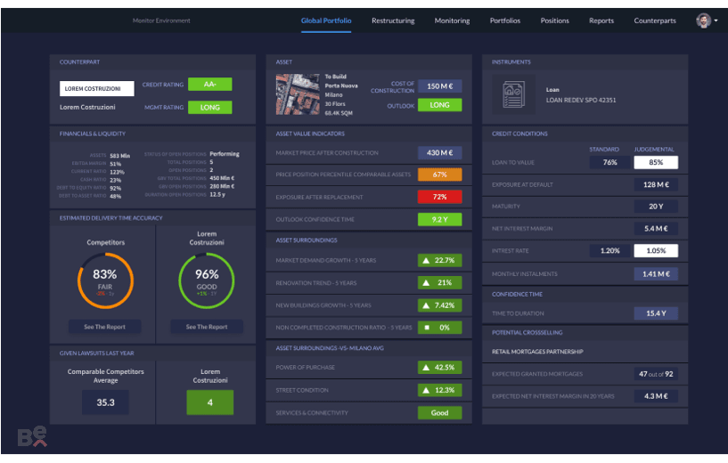Click the 5.4 M € net interest margin

[x=656, y=228]
